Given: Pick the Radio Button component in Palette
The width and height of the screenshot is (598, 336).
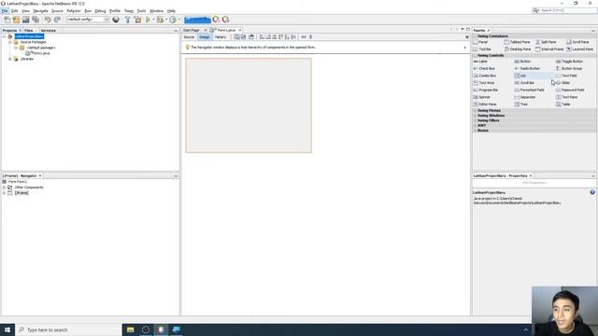Looking at the screenshot, I should pos(527,68).
